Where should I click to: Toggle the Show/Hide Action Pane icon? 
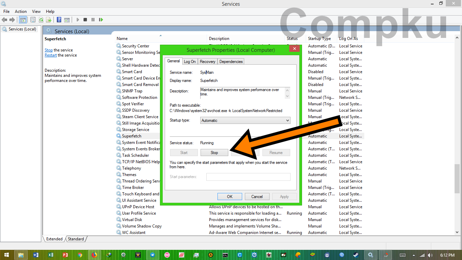(67, 20)
